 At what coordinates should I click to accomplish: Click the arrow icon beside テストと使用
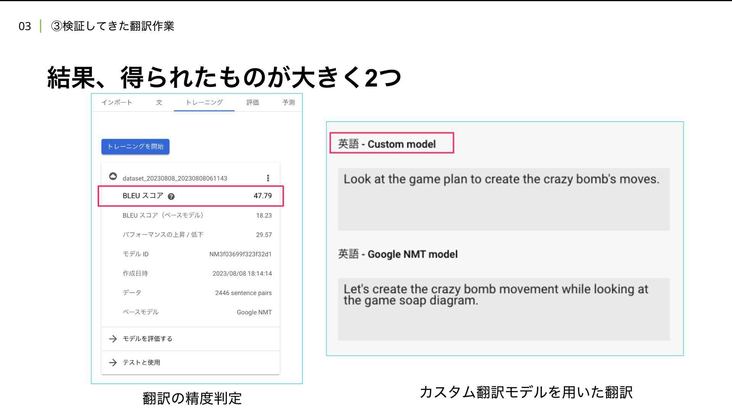coord(113,362)
